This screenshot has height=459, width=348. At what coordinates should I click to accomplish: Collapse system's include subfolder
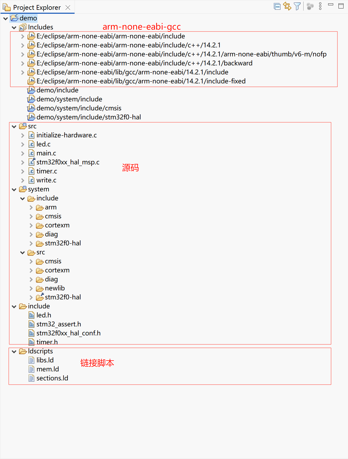point(22,198)
